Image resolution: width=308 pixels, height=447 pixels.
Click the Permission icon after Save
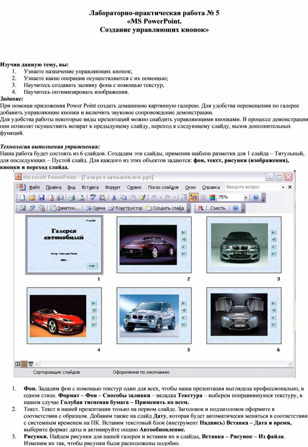(51, 197)
